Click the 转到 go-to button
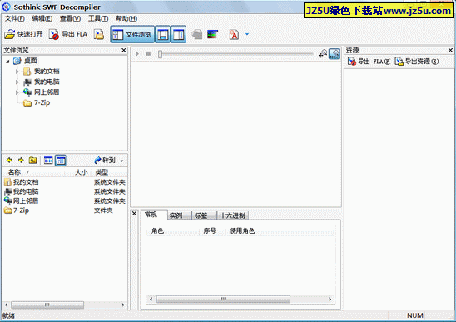 [105, 161]
